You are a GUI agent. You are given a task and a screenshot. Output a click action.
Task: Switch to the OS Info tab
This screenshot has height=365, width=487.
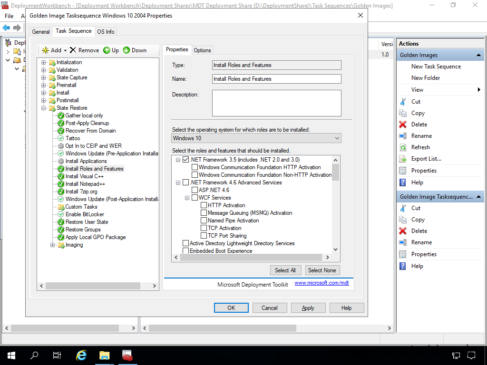coord(106,32)
